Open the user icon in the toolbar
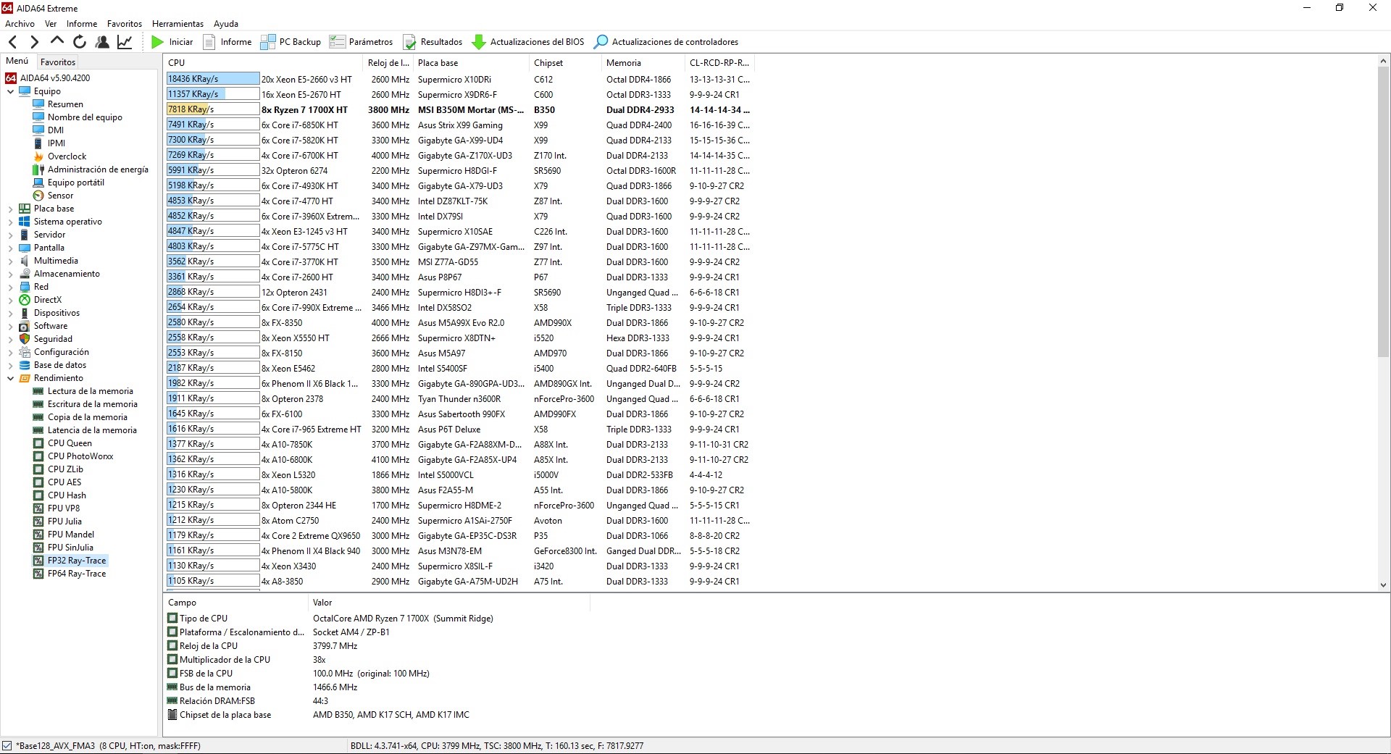The height and width of the screenshot is (754, 1391). (102, 42)
